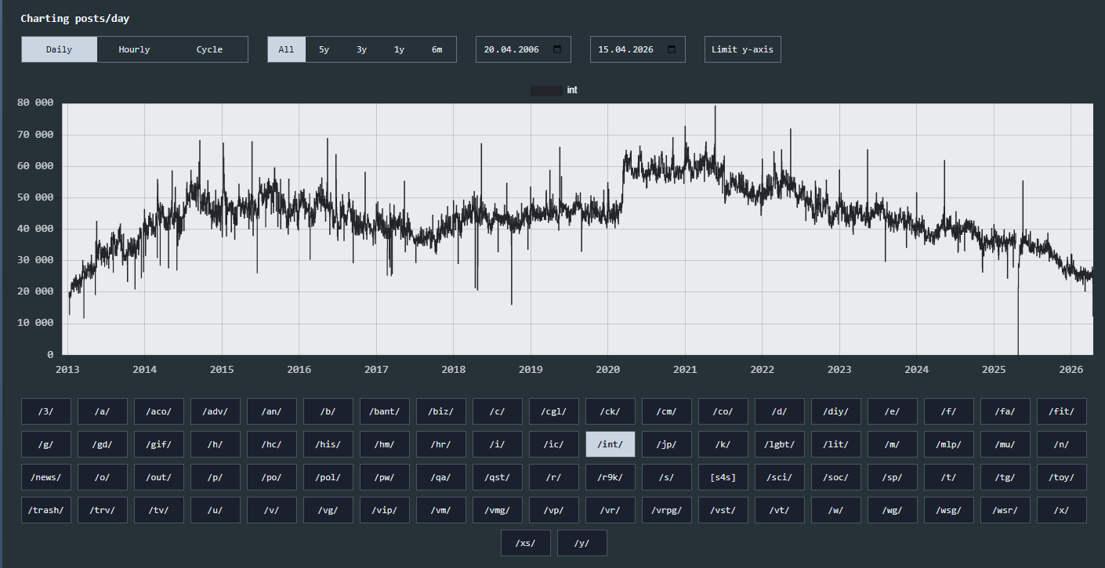Pick the /mu/ board button
1105x568 pixels.
click(x=1006, y=444)
